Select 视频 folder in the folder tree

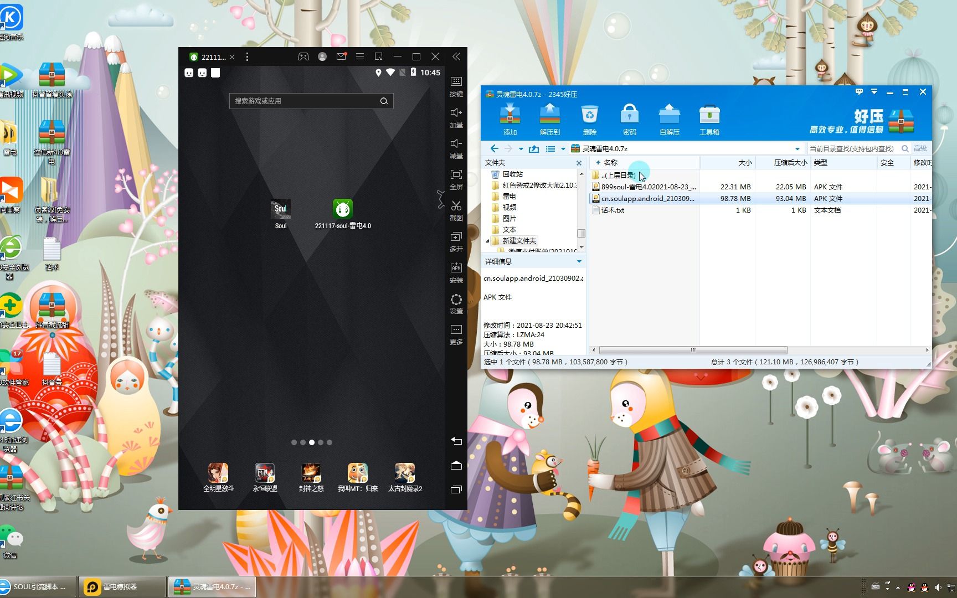[x=509, y=208]
